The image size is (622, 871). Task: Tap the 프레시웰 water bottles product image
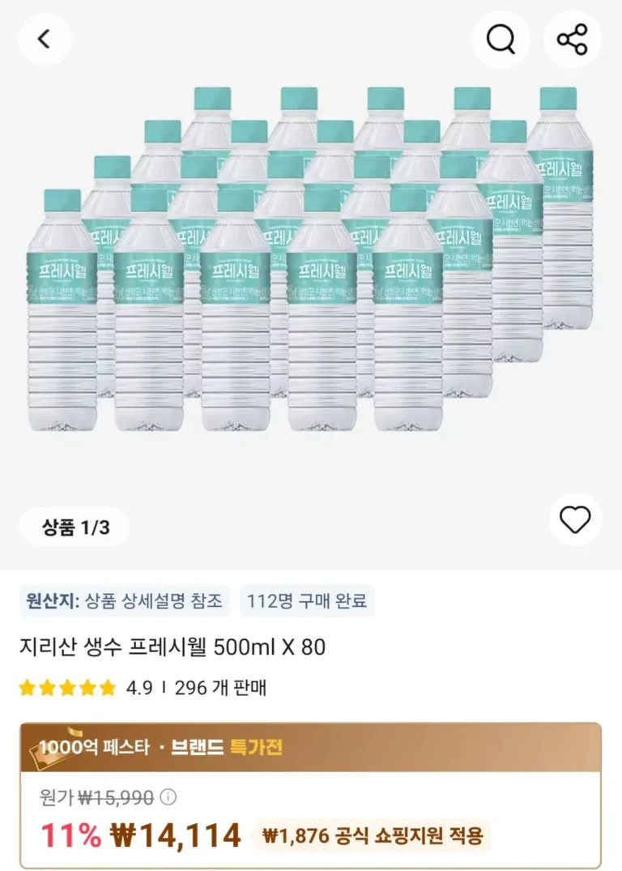click(311, 259)
